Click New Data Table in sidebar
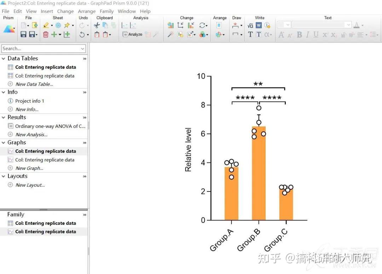This screenshot has height=274, width=382. pos(34,84)
